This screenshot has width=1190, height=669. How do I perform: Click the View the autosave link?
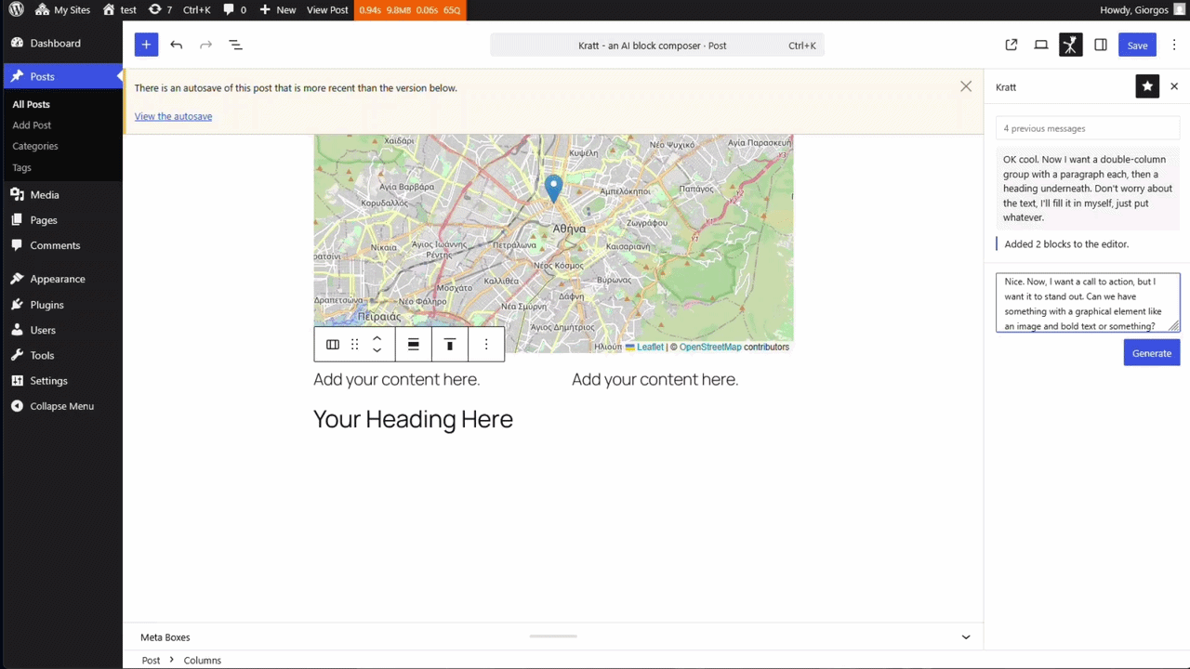[173, 116]
